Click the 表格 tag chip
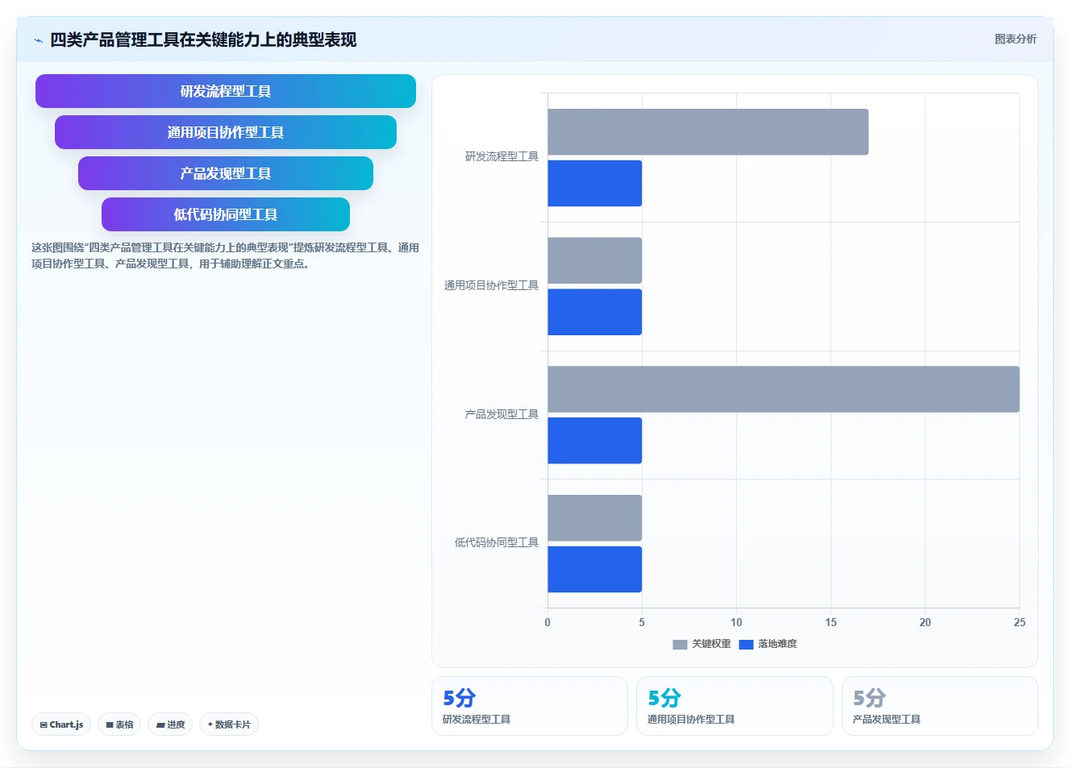1070x768 pixels. (x=119, y=724)
